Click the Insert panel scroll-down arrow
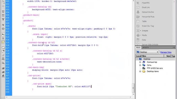The height and width of the screenshot is (99, 177). pyautogui.click(x=174, y=43)
